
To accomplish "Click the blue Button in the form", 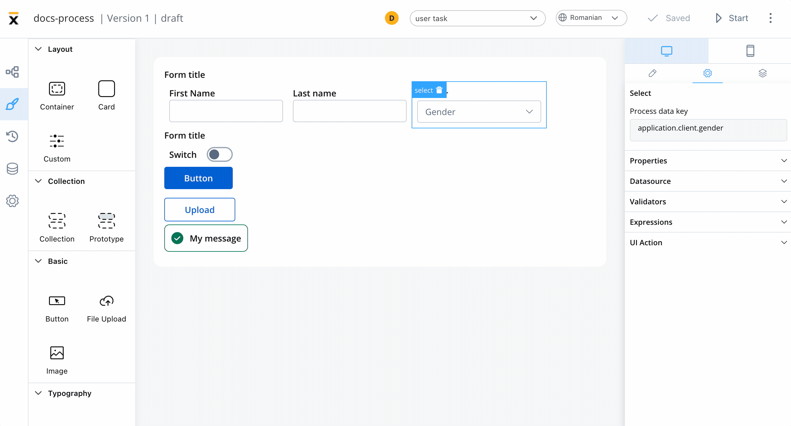I will 198,178.
